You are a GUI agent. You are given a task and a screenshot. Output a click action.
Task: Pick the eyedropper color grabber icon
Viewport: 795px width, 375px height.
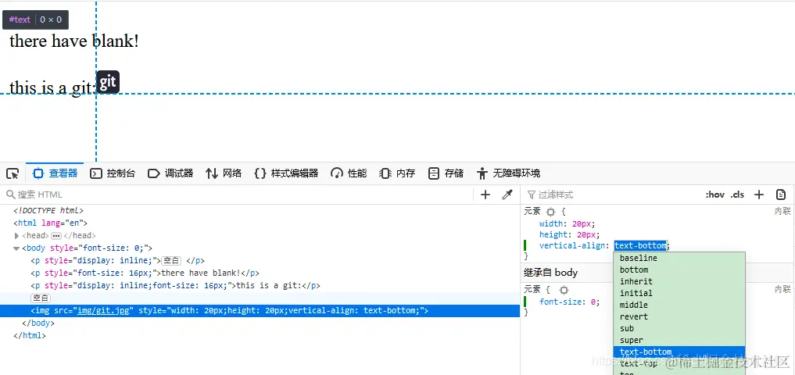[x=507, y=195]
